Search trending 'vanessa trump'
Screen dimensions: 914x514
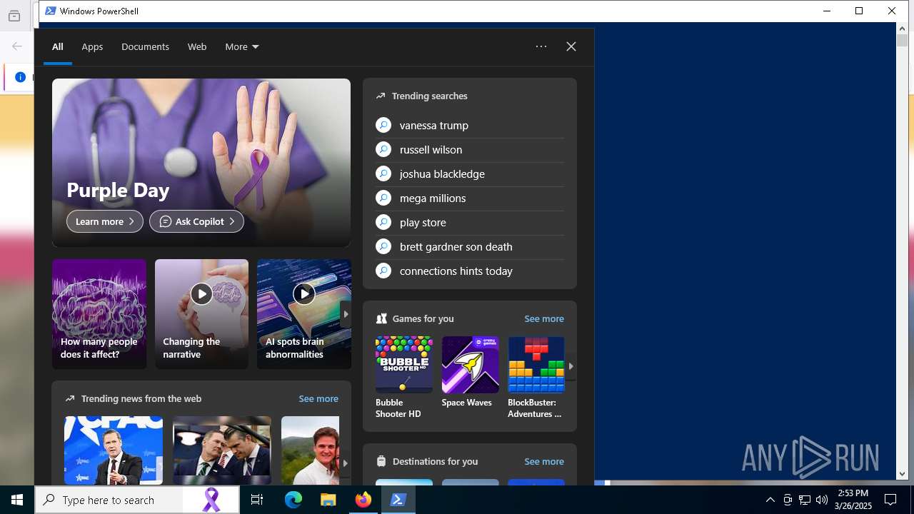434,125
